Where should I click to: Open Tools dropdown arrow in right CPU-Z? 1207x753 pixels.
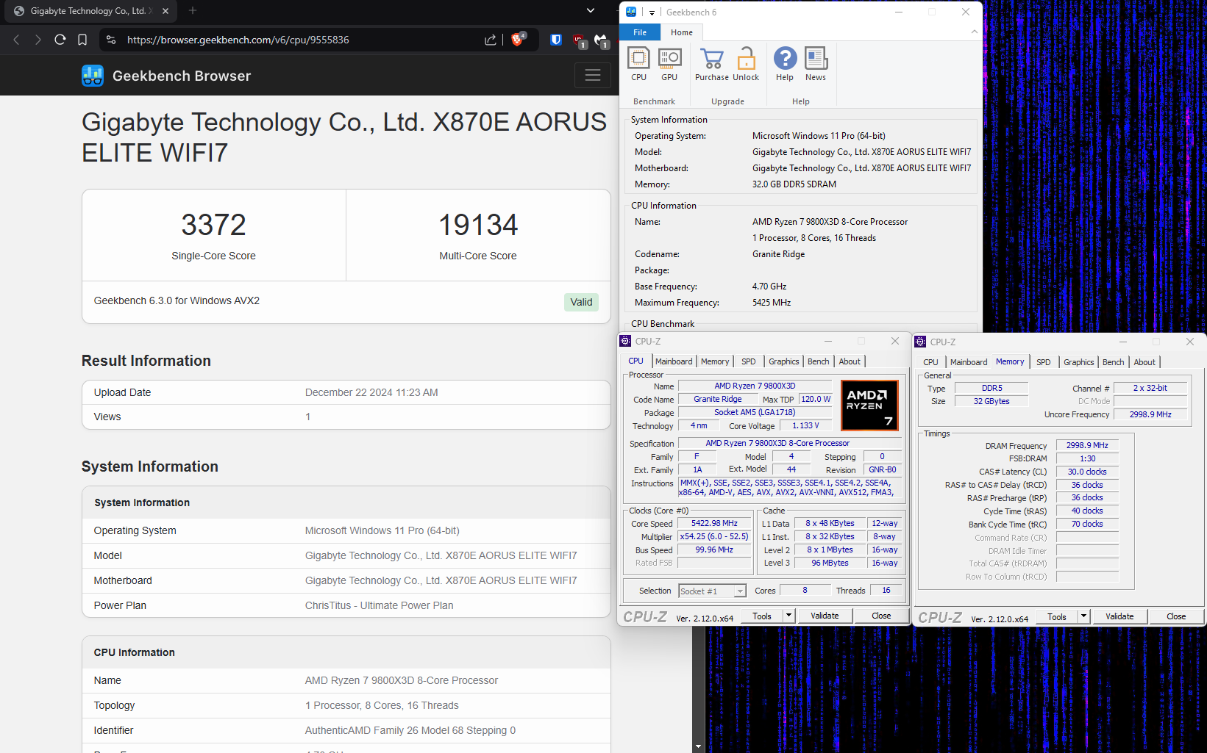(1083, 617)
